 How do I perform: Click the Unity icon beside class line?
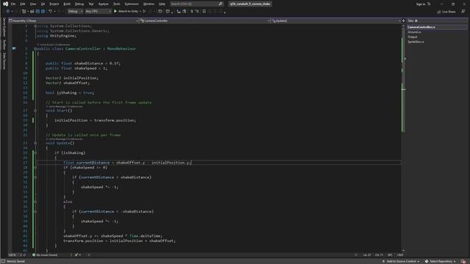click(14, 48)
